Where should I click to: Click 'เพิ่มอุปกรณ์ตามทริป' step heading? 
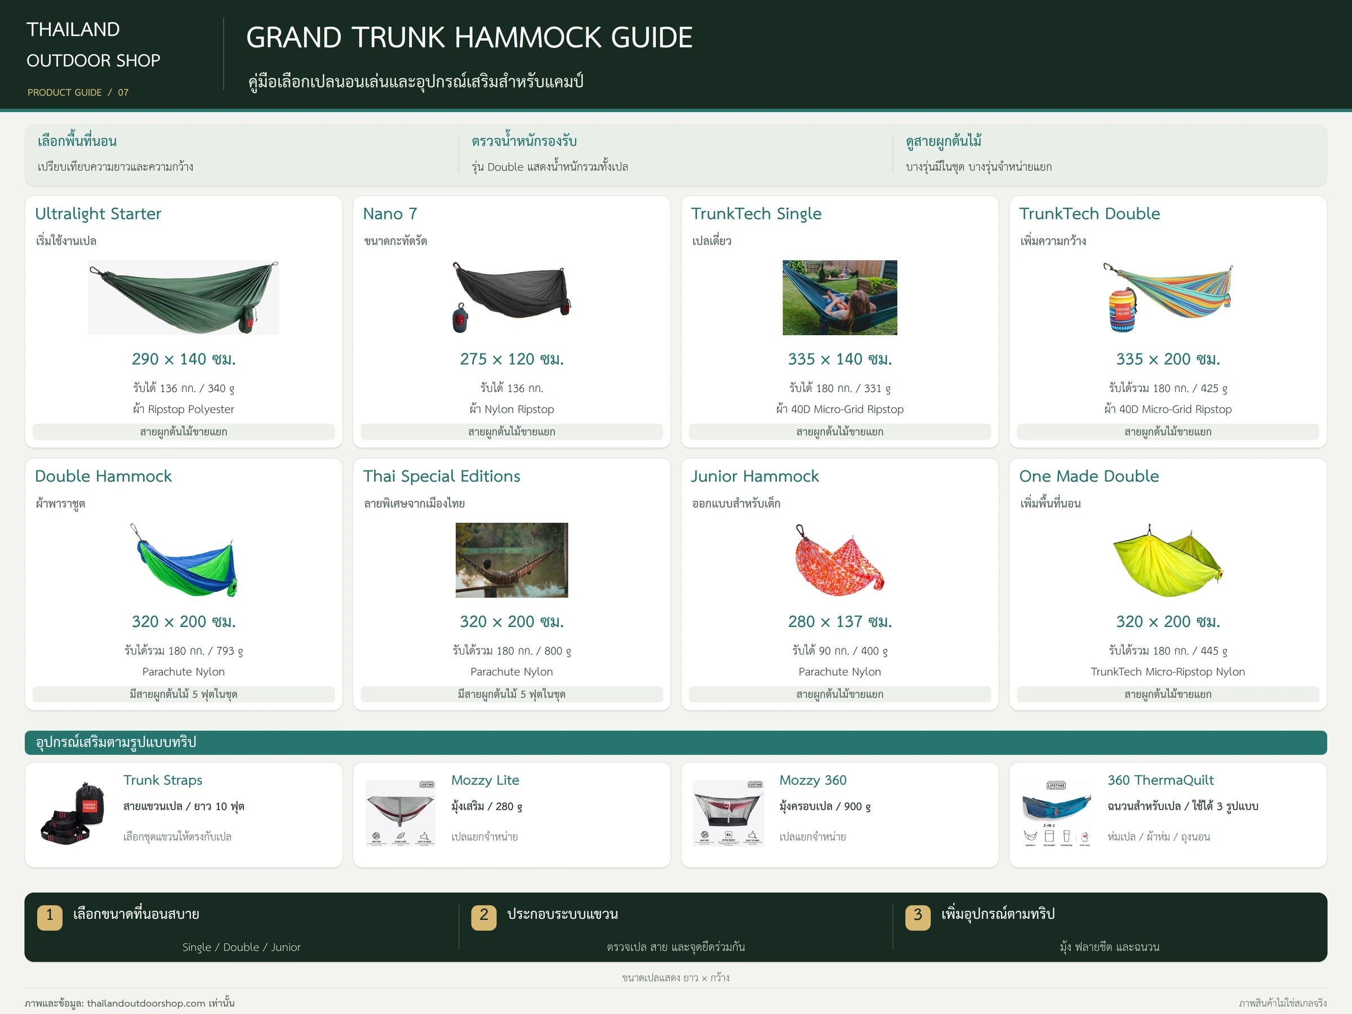point(998,914)
